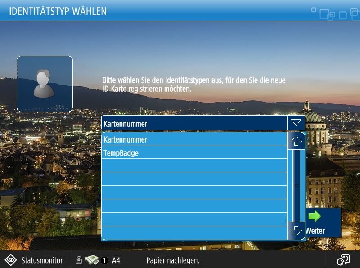360x268 pixels.
Task: Highlight the currently selected Kartennummer entry
Action: click(x=193, y=140)
